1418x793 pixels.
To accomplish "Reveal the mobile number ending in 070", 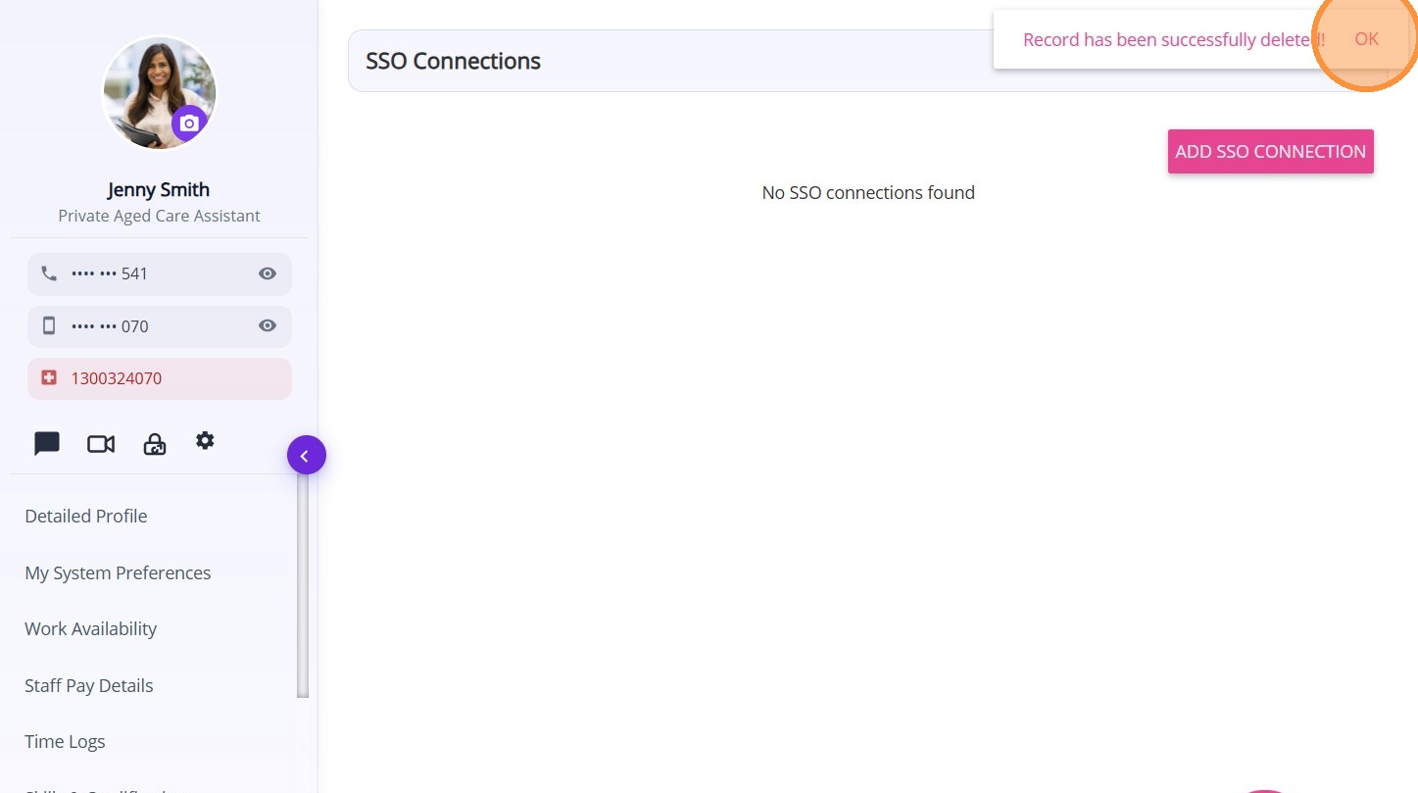I will pyautogui.click(x=267, y=325).
